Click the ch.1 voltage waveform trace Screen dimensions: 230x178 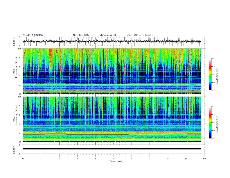112,41
